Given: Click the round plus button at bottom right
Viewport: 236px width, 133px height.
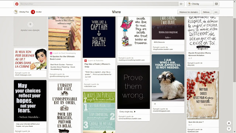Looking at the screenshot, I should 229,123.
